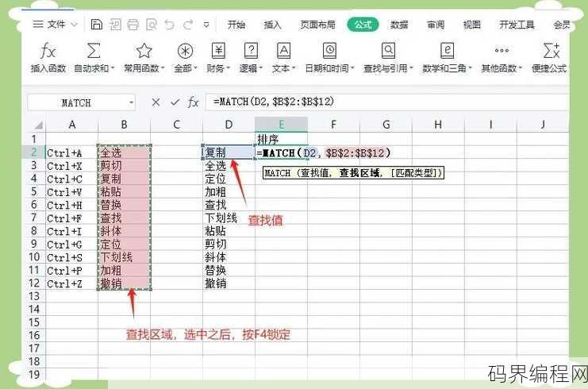
Task: Click cell D7 with 下划线
Action: pyautogui.click(x=229, y=218)
